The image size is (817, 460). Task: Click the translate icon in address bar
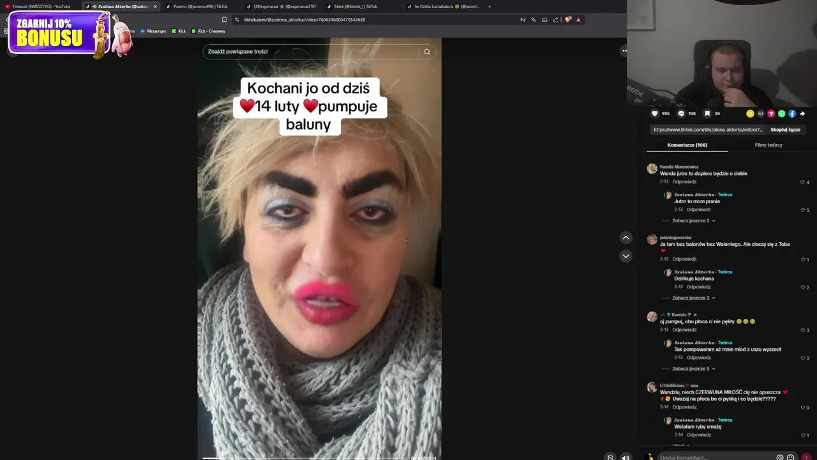[x=534, y=20]
